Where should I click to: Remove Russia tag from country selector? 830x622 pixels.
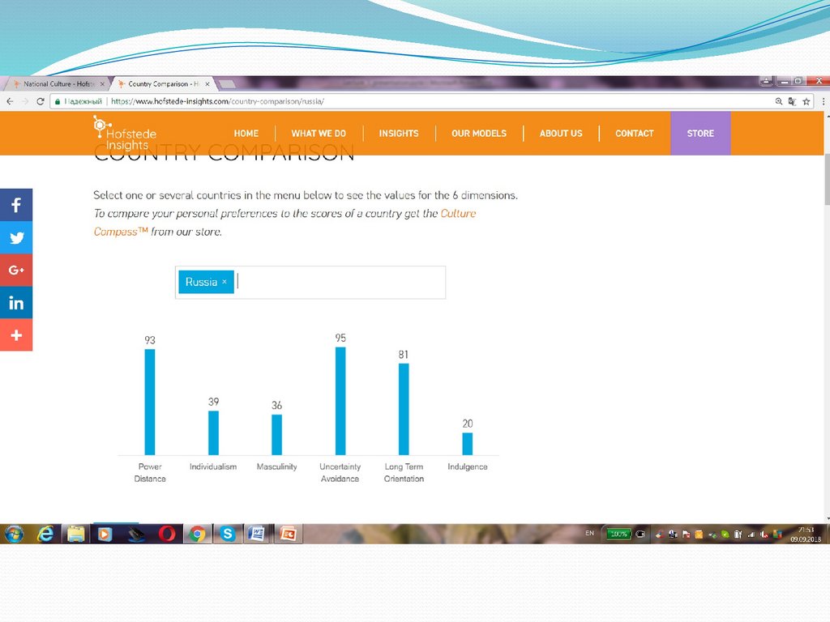coord(225,282)
